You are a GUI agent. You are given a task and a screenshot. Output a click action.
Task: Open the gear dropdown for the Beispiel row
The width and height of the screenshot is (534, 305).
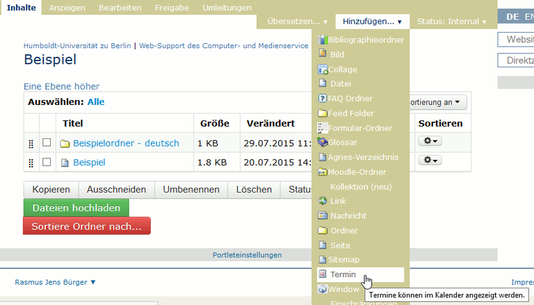[430, 160]
